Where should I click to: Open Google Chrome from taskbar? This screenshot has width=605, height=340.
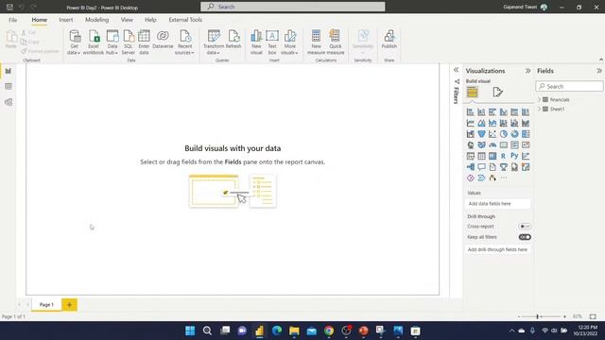(x=329, y=331)
